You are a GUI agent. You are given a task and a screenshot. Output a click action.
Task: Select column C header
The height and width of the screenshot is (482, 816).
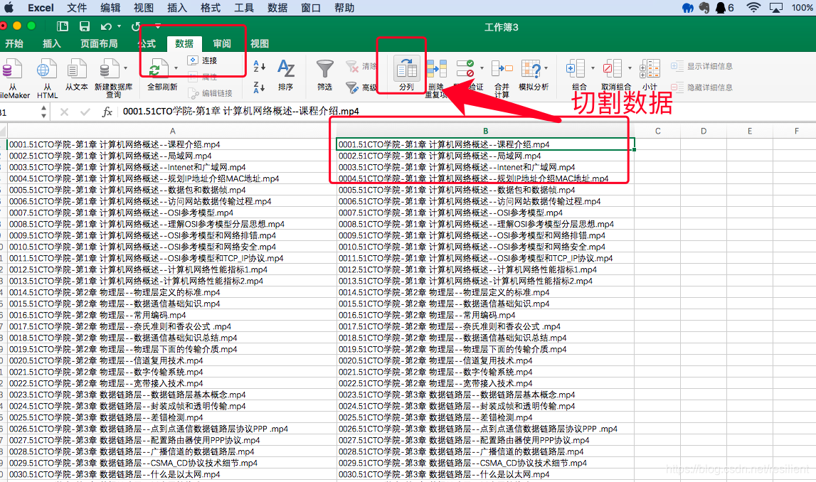click(x=658, y=131)
